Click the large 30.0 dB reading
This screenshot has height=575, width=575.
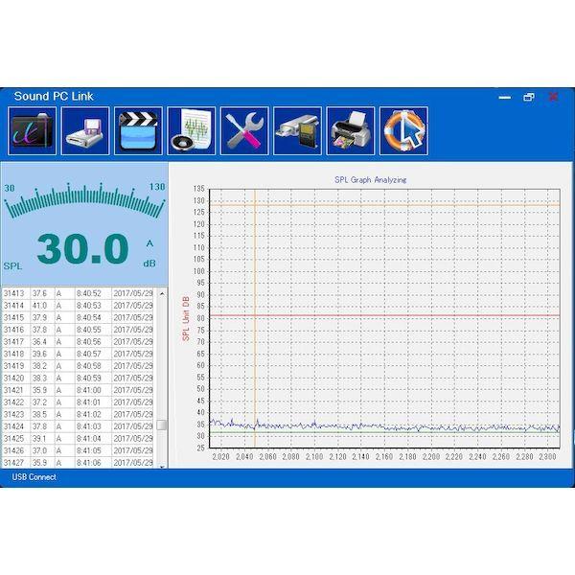[x=82, y=249]
